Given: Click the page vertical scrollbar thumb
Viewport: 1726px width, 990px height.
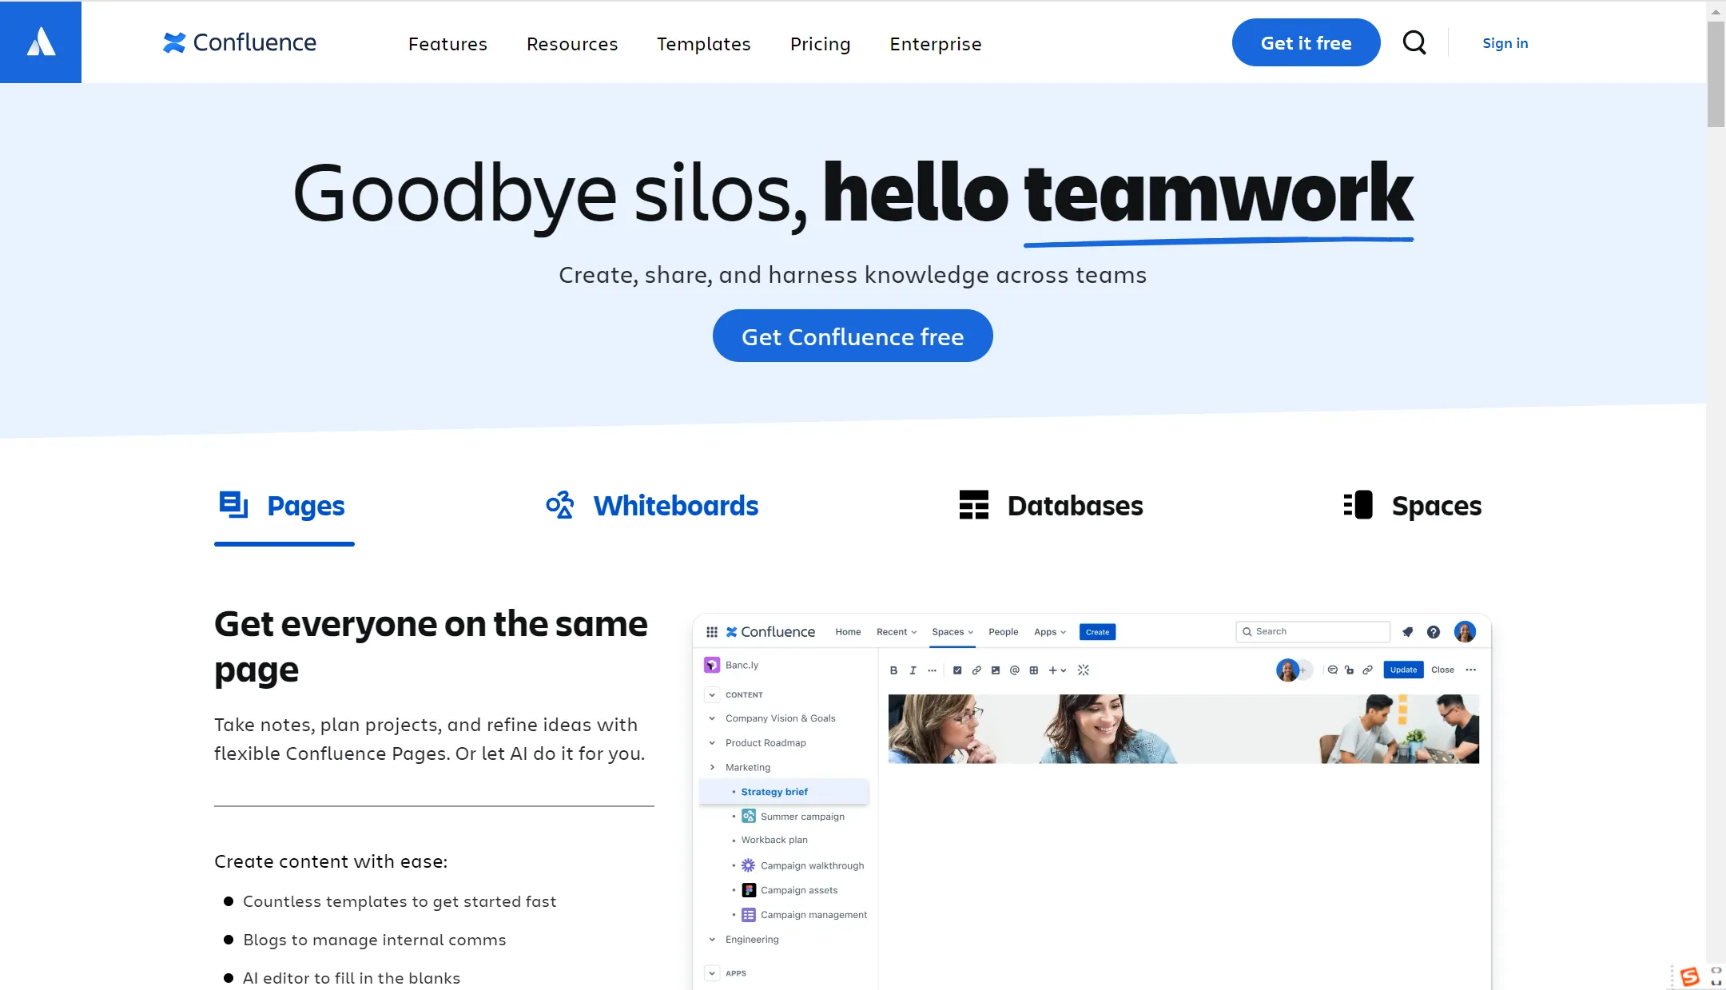Looking at the screenshot, I should click(1716, 74).
